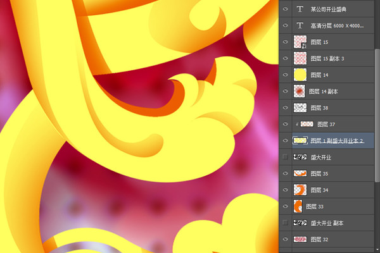Select the 图层 14 layer name
This screenshot has height=253, width=380.
click(319, 75)
